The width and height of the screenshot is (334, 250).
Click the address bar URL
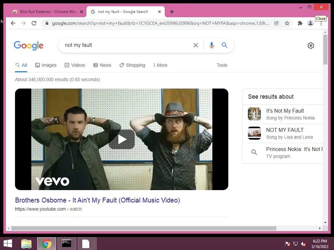coord(160,23)
